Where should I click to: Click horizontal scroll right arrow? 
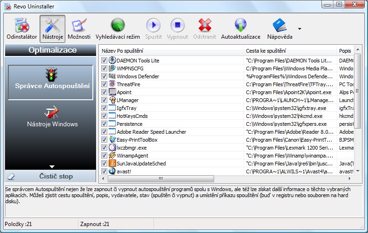[350, 178]
